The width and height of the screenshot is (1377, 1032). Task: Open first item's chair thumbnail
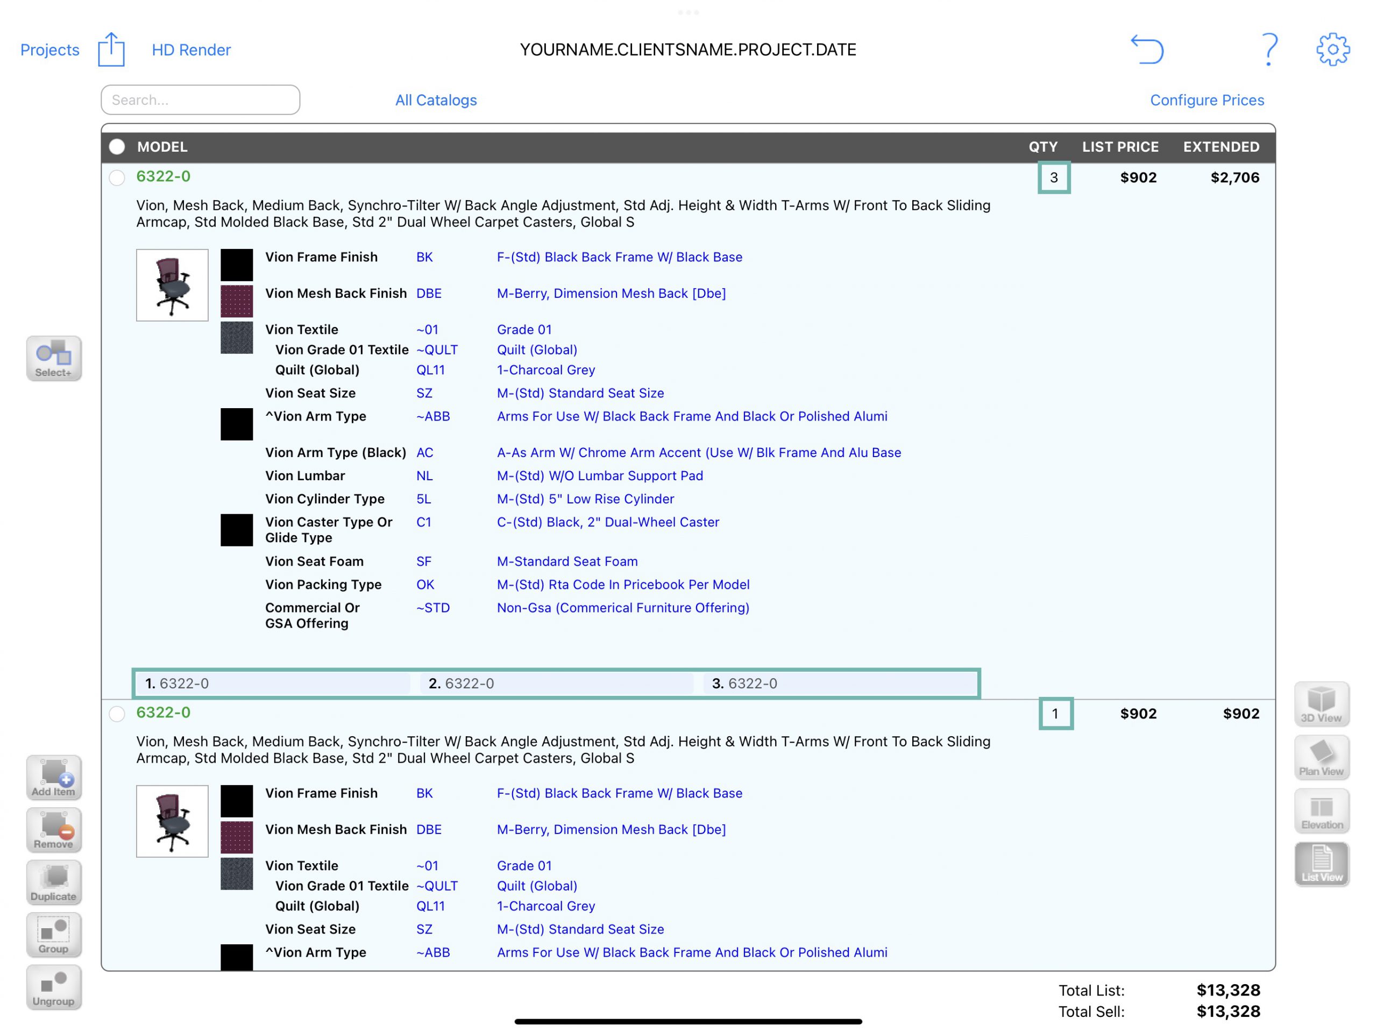(173, 285)
